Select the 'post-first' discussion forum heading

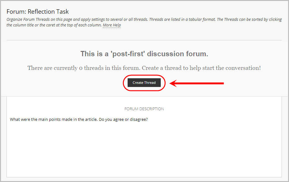coord(144,54)
